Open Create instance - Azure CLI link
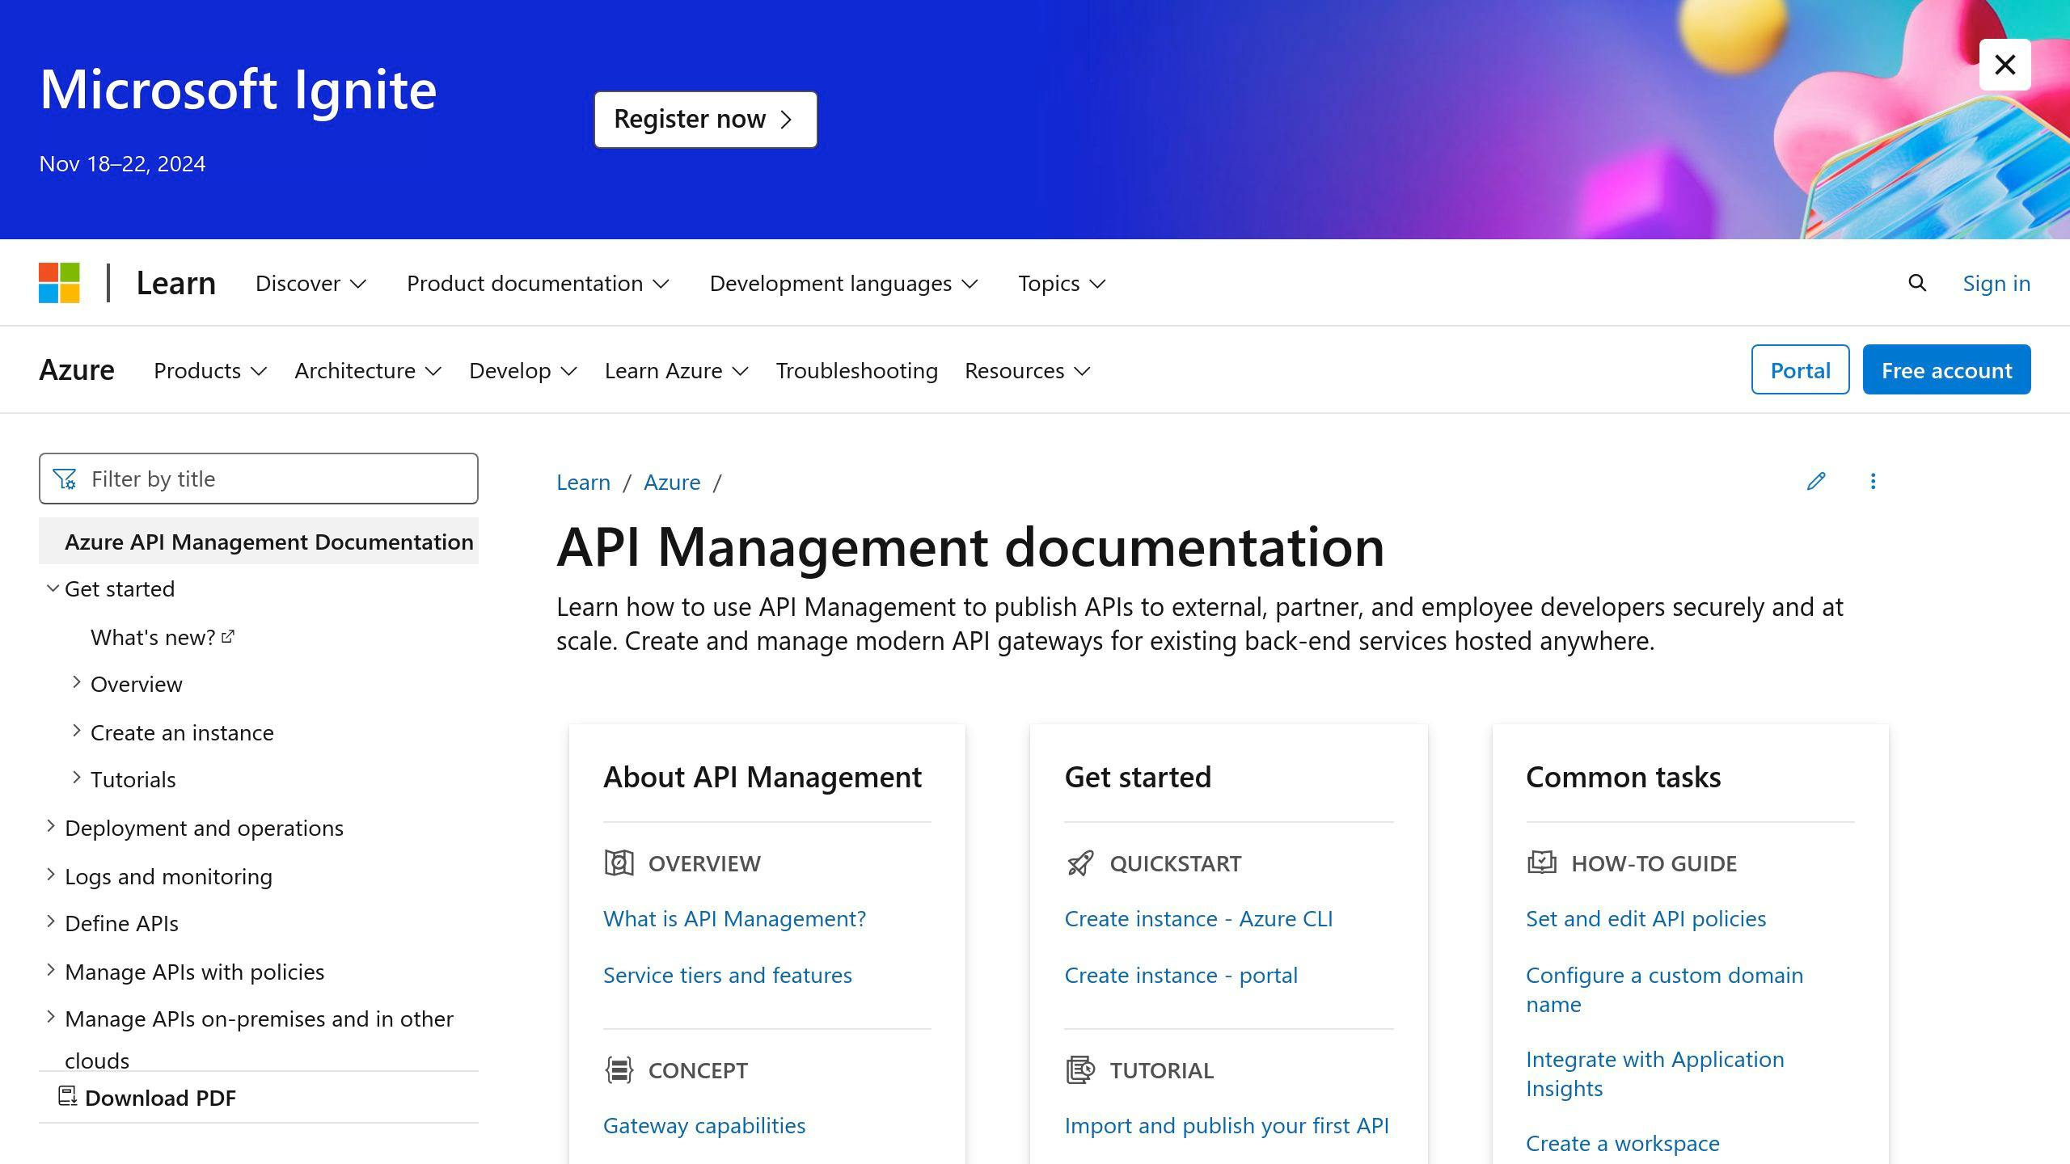Screen dimensions: 2070x1164 pyautogui.click(x=1198, y=918)
